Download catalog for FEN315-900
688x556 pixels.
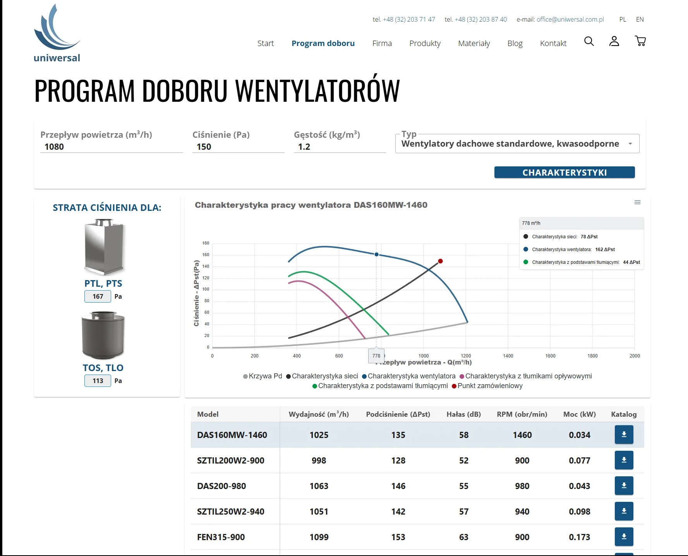point(624,537)
